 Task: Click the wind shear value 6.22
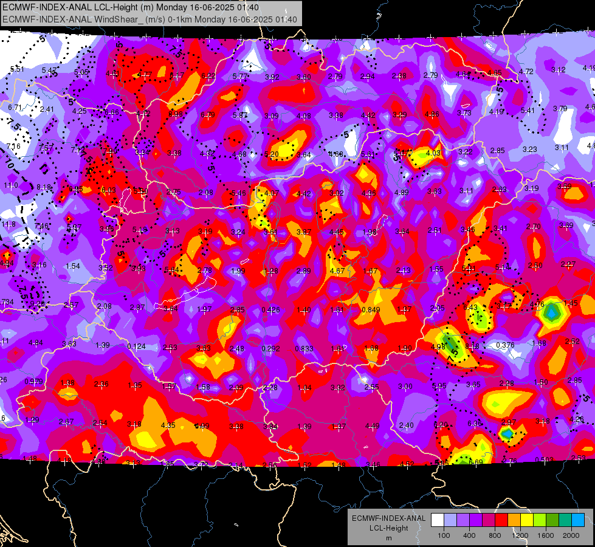[x=208, y=76]
